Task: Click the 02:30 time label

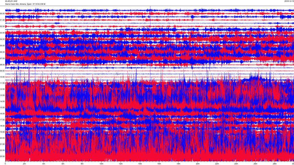Action: pos(2,27)
